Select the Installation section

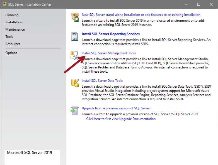pyautogui.click(x=14, y=22)
